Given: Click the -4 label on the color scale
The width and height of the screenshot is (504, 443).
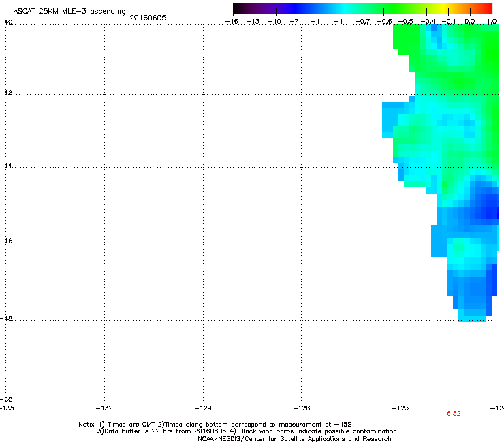Looking at the screenshot, I should click(x=315, y=22).
